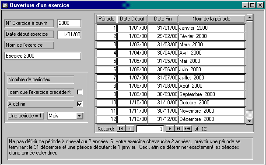Screen dimensions: 266x165
Task: Select the 'Septembre 2000' period name cell
Action: (x=212, y=94)
